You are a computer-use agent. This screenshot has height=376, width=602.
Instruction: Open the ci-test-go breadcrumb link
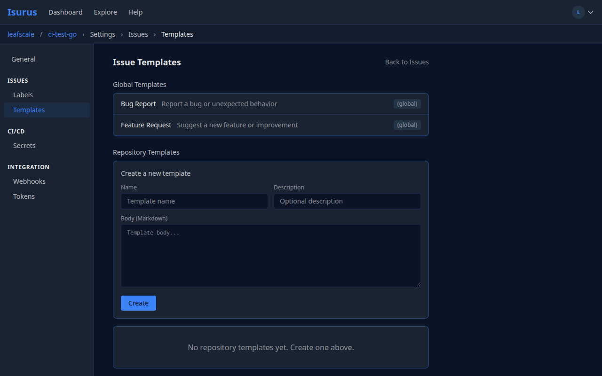click(x=62, y=34)
